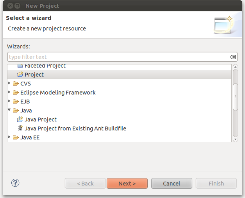Click the Java Project icon
245x198 pixels.
click(x=20, y=120)
